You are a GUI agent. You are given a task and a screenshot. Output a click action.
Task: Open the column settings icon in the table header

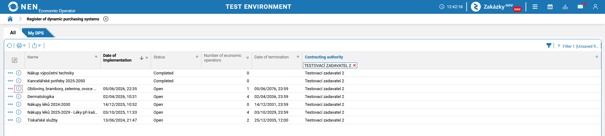(x=15, y=60)
